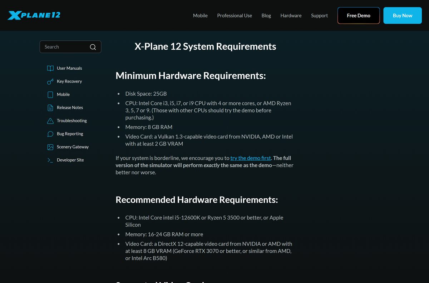The height and width of the screenshot is (283, 429).
Task: Click the minimum CPU 'Intel Core i3, i5, i7' item
Action: 208,110
